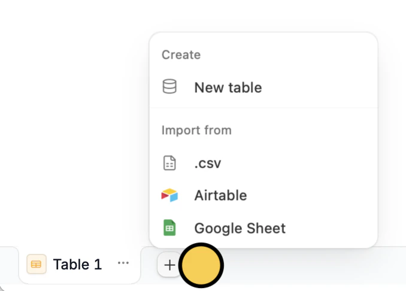Select the New table menu option

pyautogui.click(x=263, y=87)
